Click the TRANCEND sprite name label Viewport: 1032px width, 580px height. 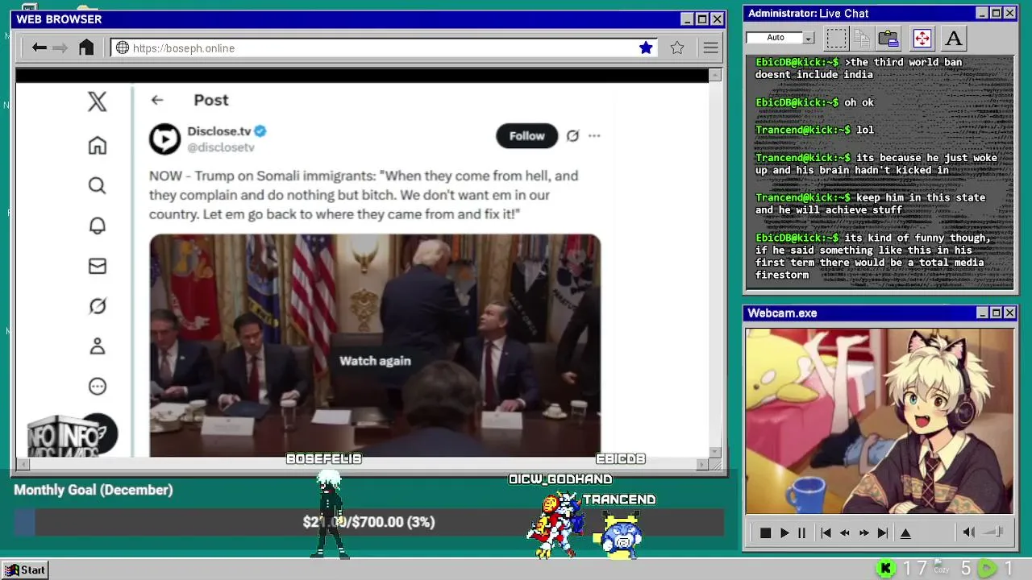619,499
